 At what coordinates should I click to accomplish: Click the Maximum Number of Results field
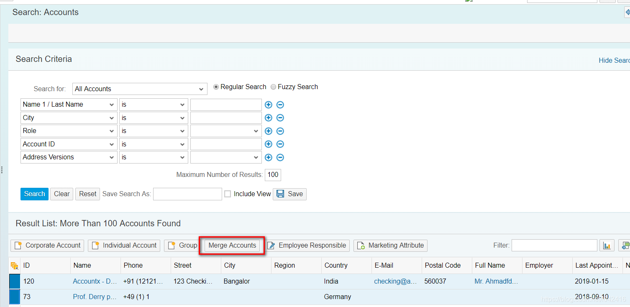coord(273,175)
